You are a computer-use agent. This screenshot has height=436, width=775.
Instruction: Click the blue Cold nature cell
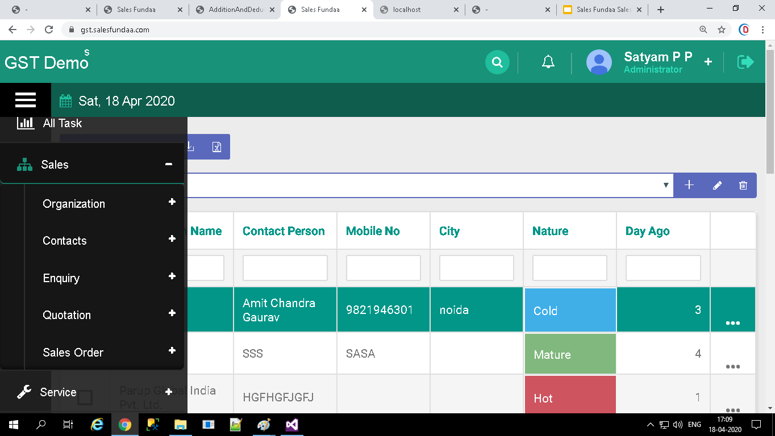click(570, 311)
